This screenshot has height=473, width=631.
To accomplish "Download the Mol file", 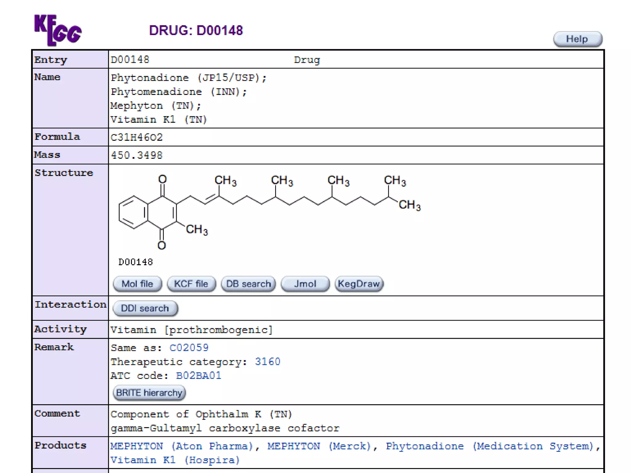I will pyautogui.click(x=137, y=284).
